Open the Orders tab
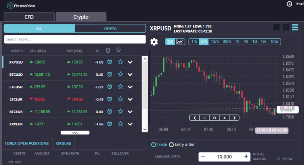Viewport: 304px width, 165px height. click(63, 143)
